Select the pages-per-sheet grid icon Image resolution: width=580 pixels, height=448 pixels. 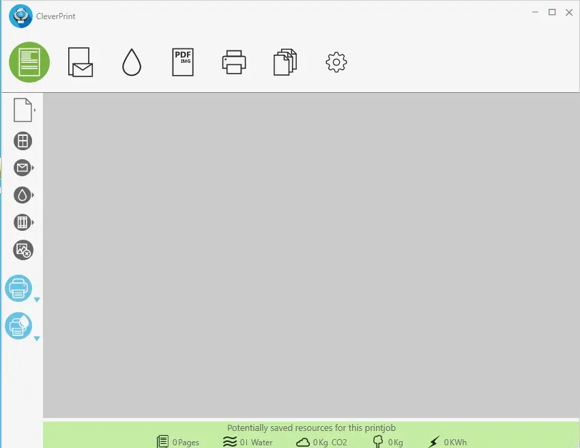coord(23,141)
